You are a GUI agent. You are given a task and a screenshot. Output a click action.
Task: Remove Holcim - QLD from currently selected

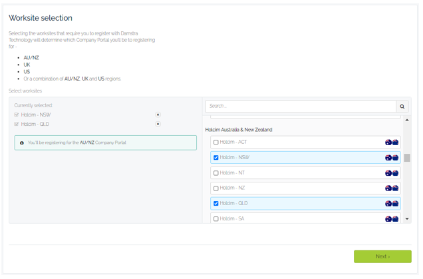tap(158, 124)
